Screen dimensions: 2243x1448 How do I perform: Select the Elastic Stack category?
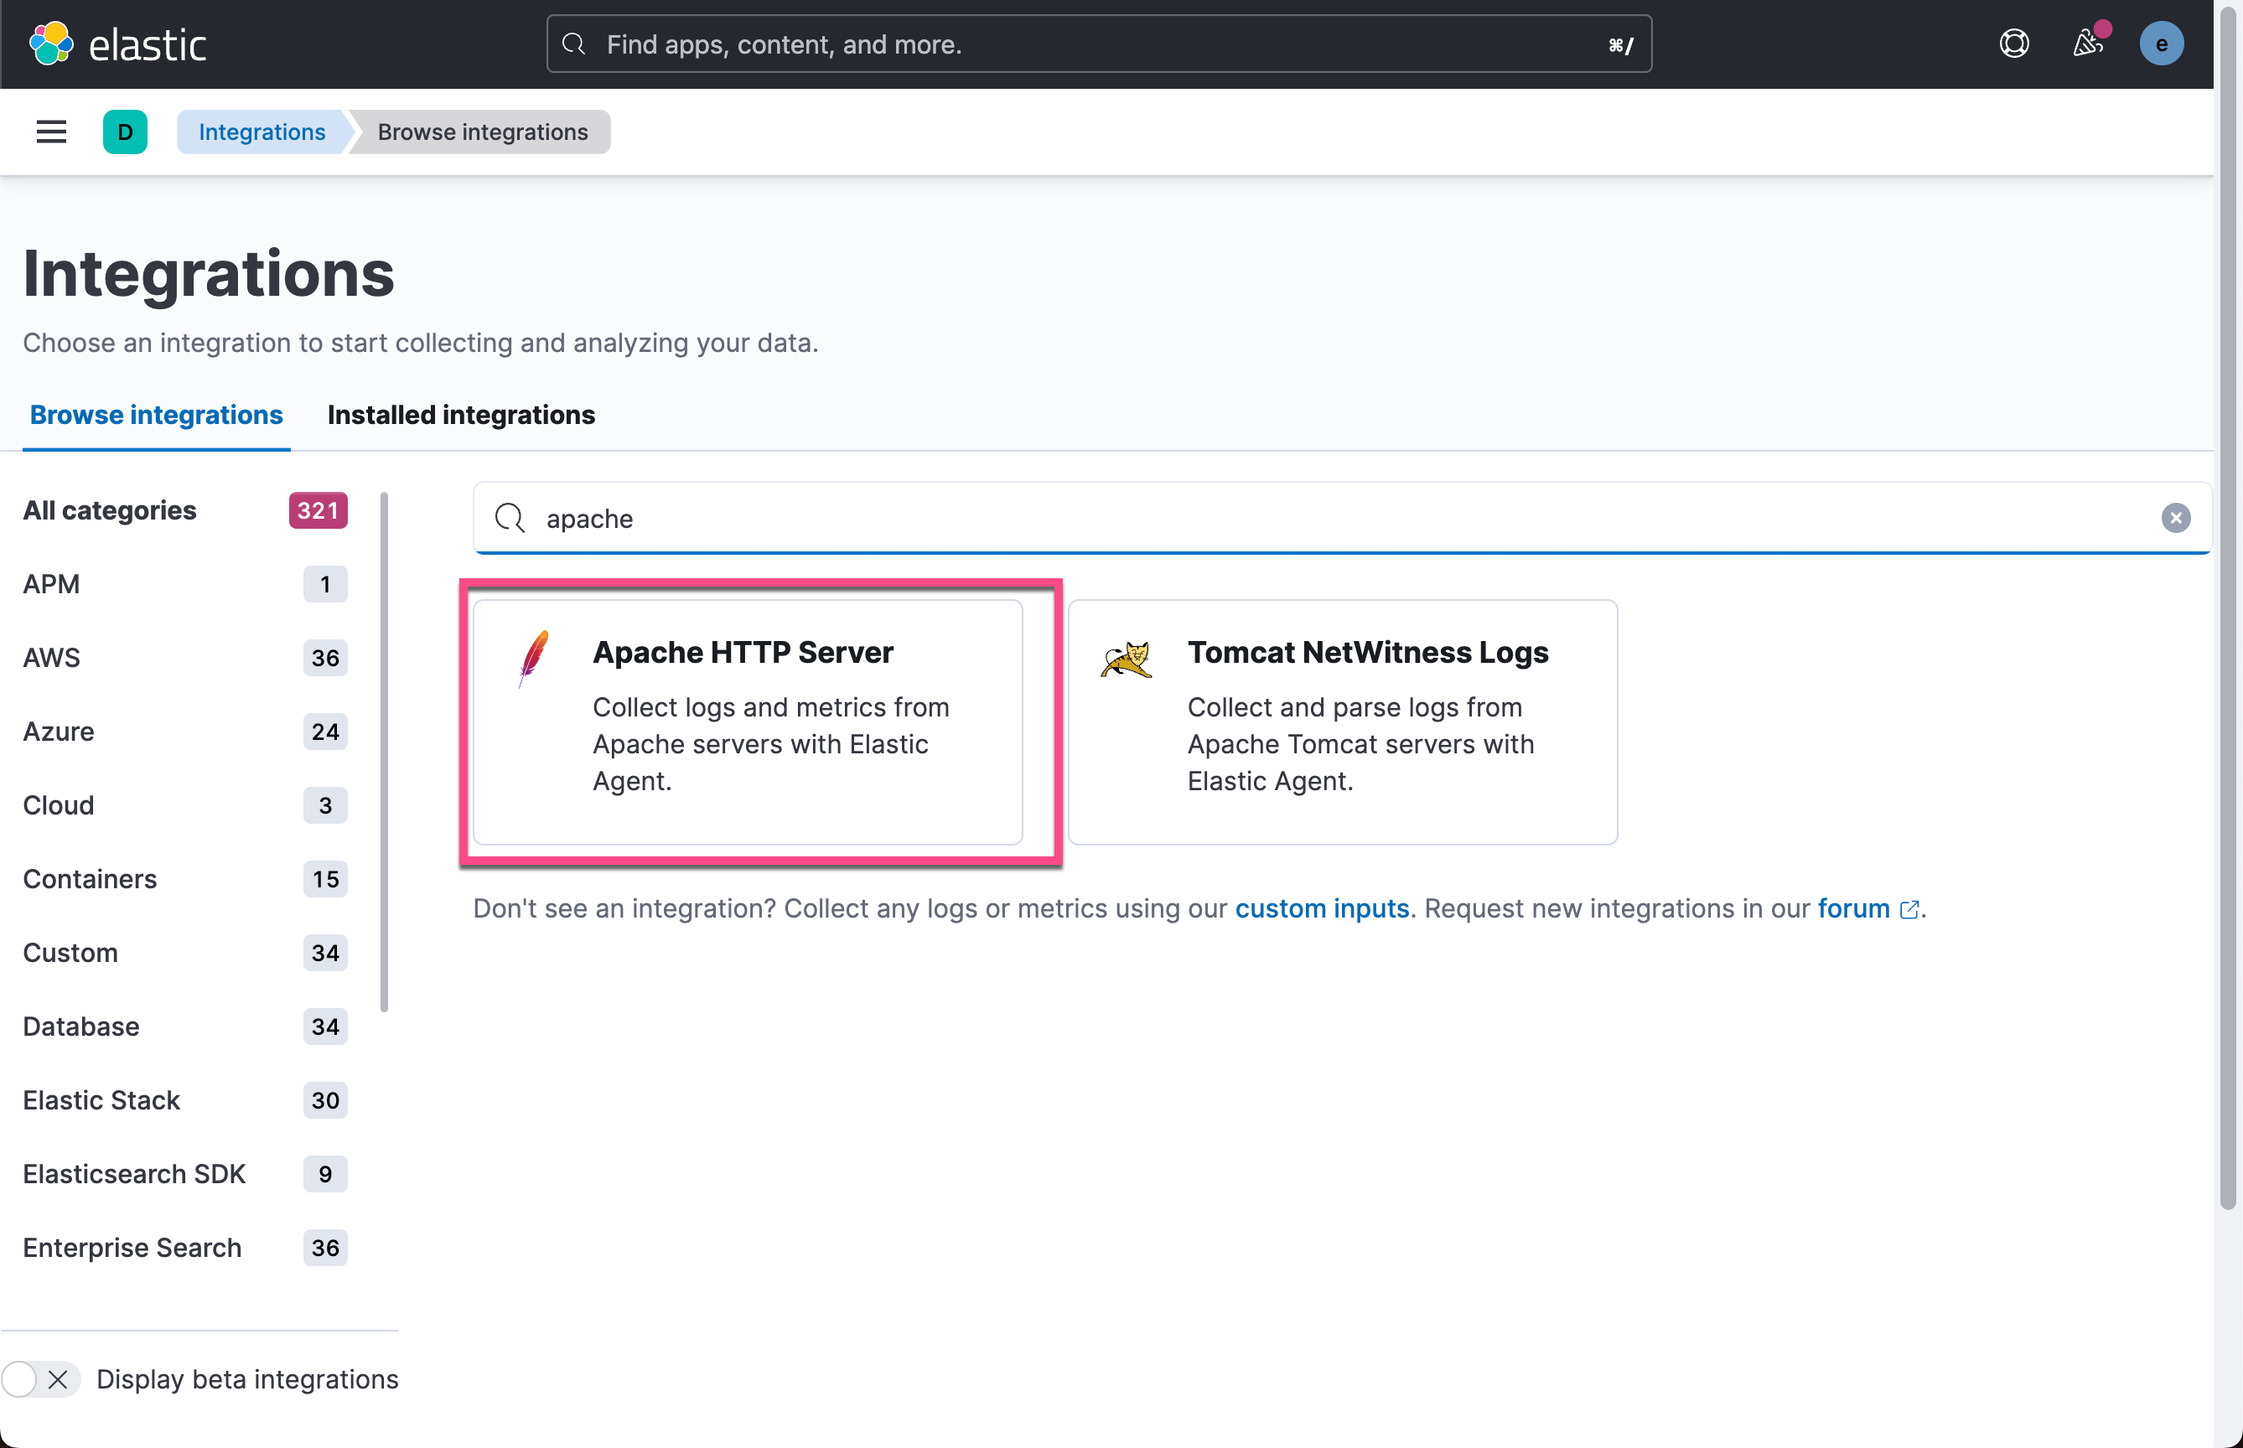point(101,1100)
